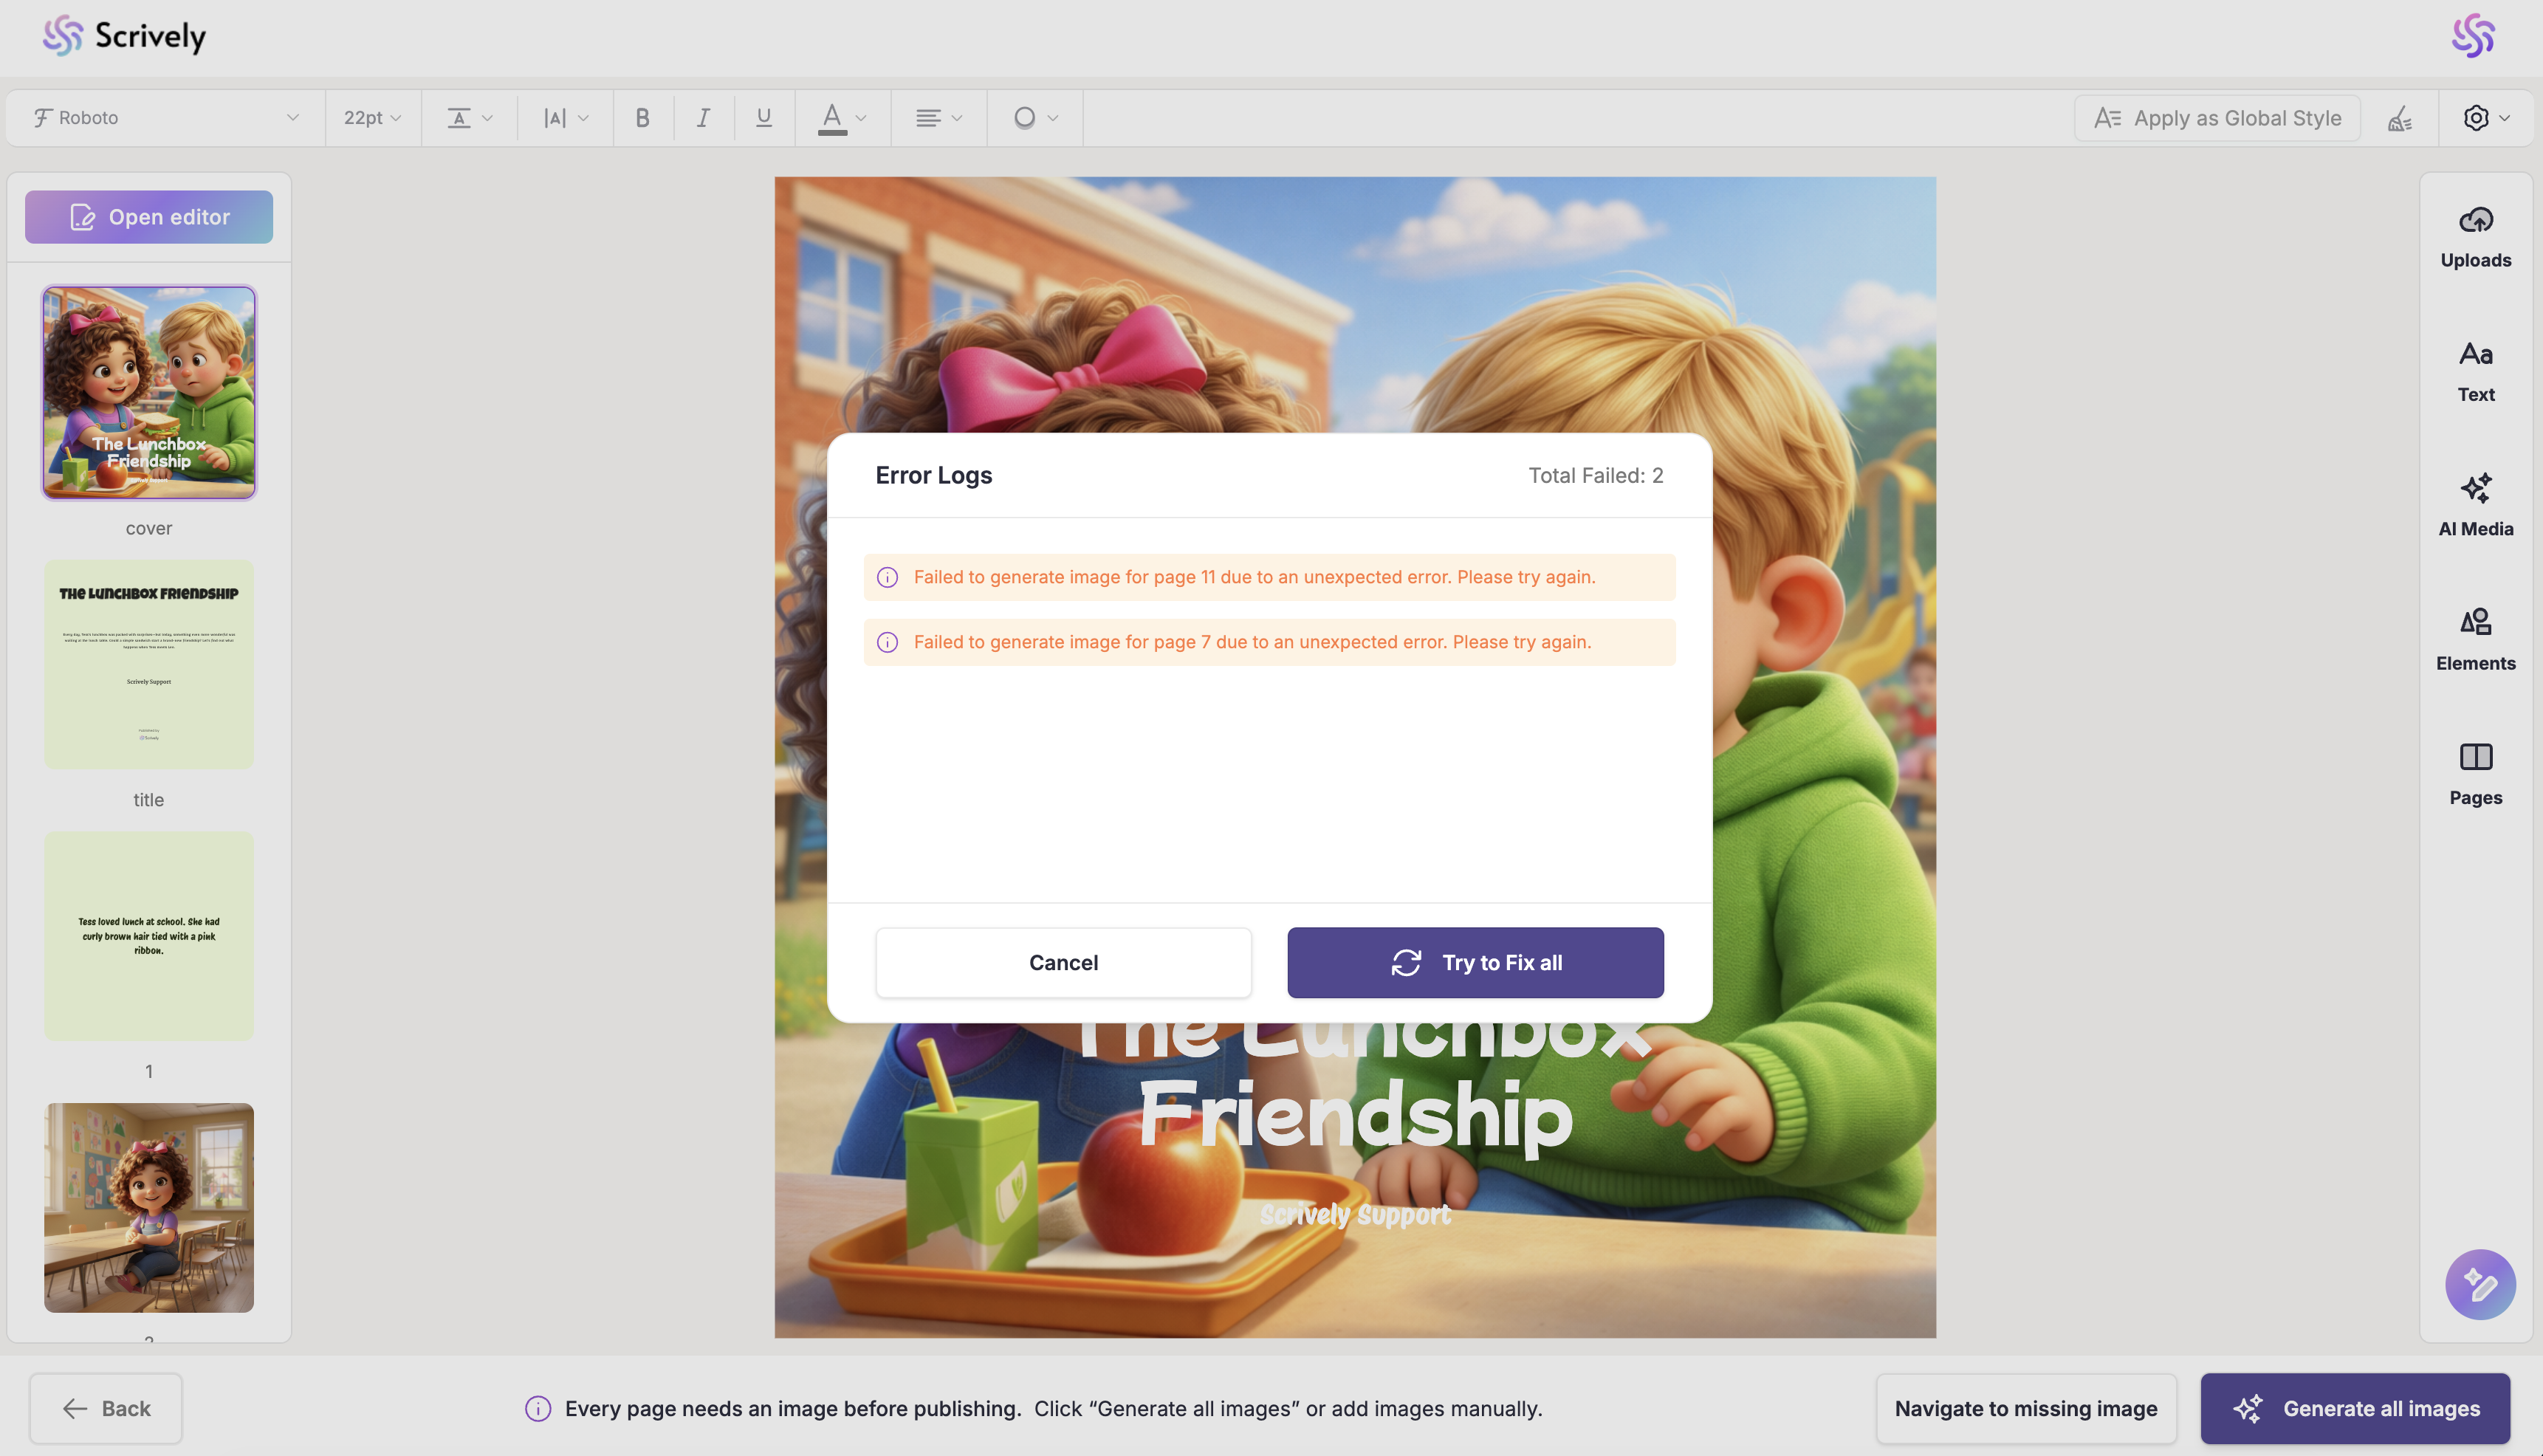Select the title page thumbnail
This screenshot has width=2543, height=1456.
point(149,664)
